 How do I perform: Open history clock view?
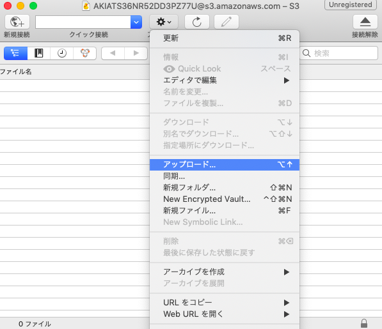[62, 53]
